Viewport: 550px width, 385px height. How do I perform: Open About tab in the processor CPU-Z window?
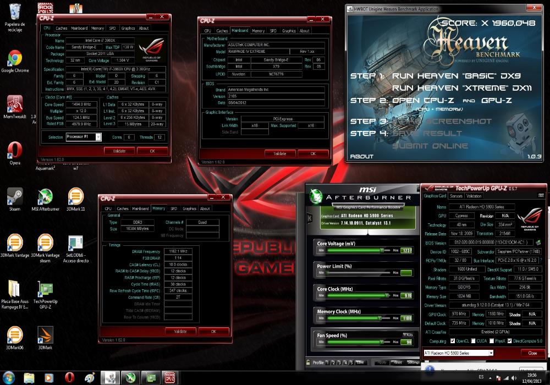click(144, 28)
